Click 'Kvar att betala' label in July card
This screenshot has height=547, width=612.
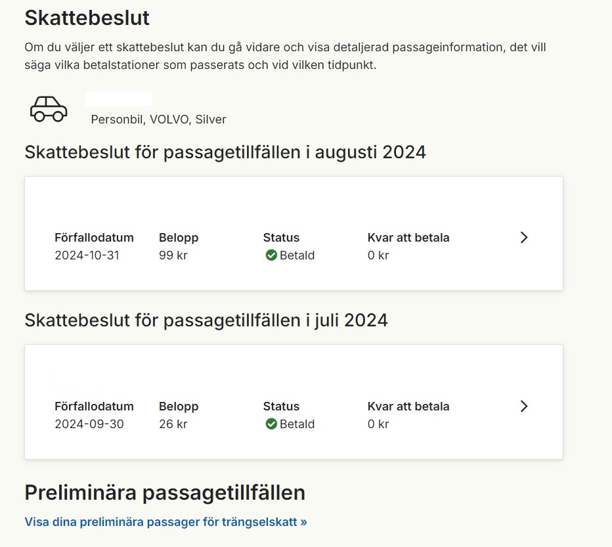coord(408,406)
